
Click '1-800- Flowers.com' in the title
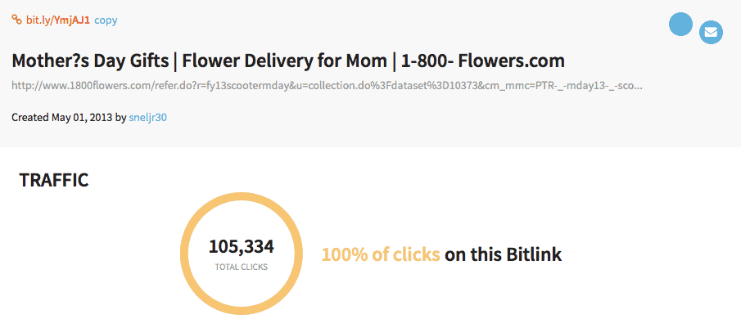tap(482, 61)
